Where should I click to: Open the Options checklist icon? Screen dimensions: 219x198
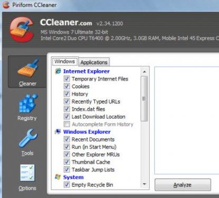tap(27, 173)
